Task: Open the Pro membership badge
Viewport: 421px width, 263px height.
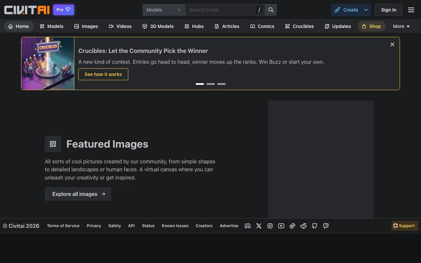Action: click(64, 10)
